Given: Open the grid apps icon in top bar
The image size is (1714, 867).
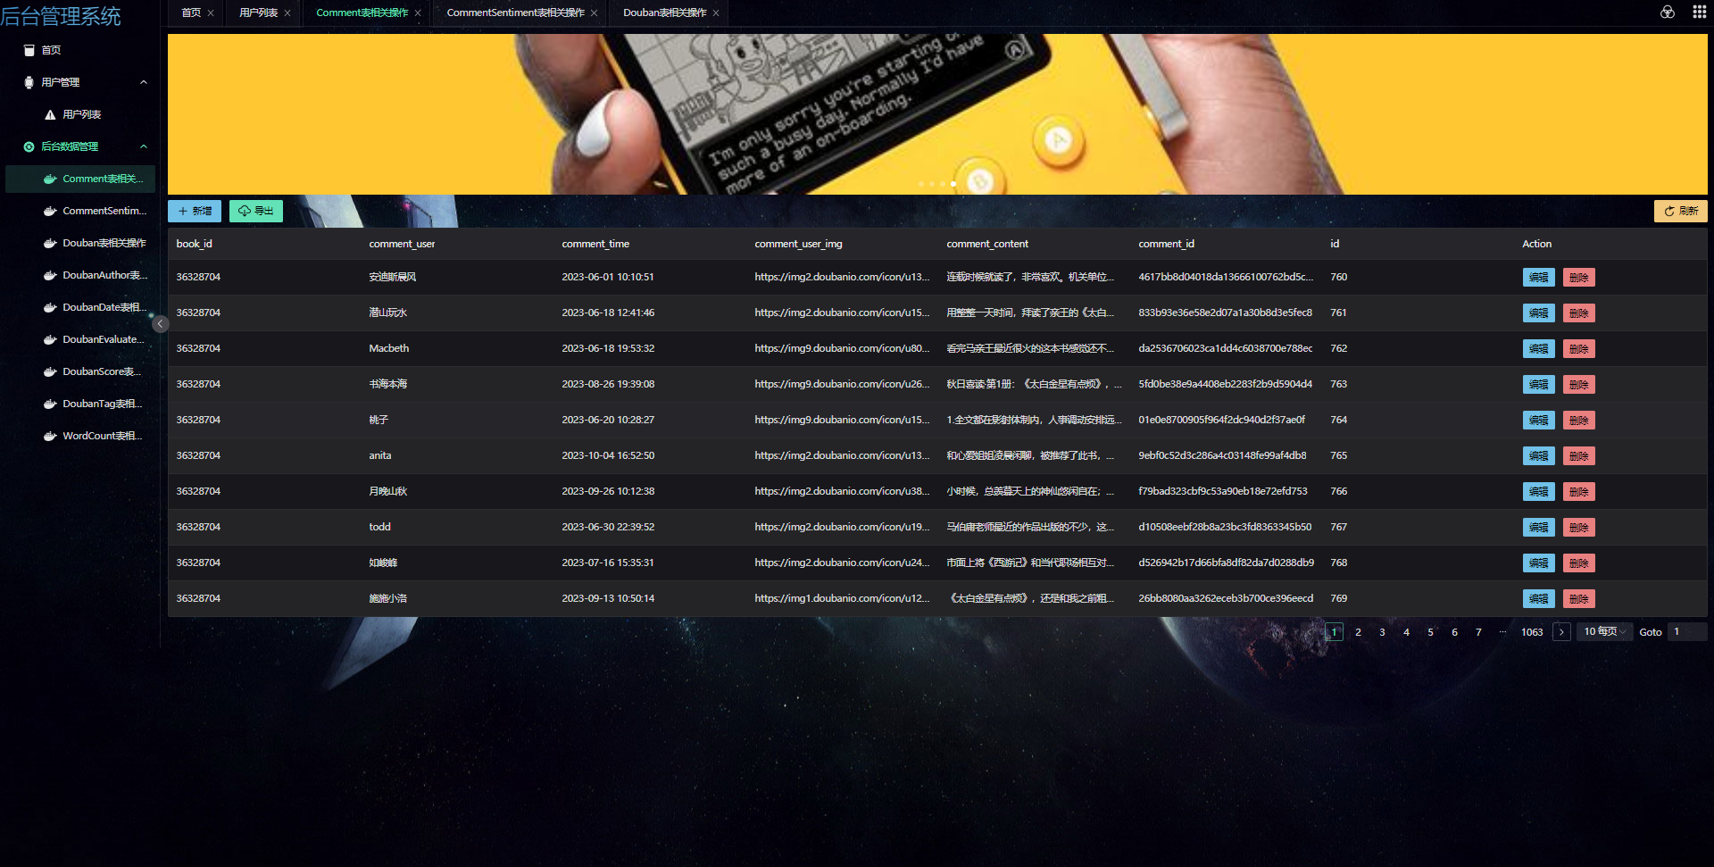Looking at the screenshot, I should 1699,12.
